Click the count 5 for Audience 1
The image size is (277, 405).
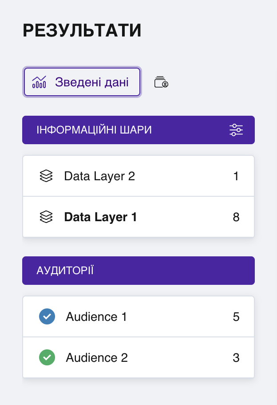click(x=236, y=317)
